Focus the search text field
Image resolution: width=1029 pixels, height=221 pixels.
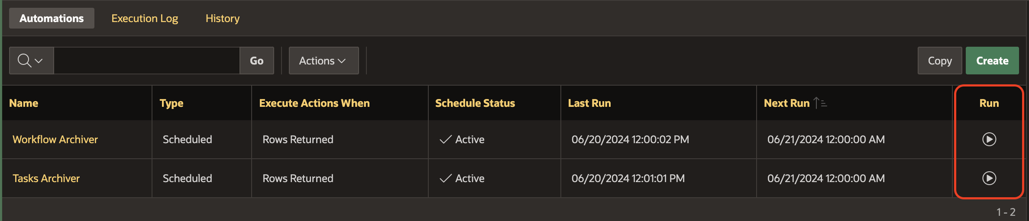[x=146, y=61]
